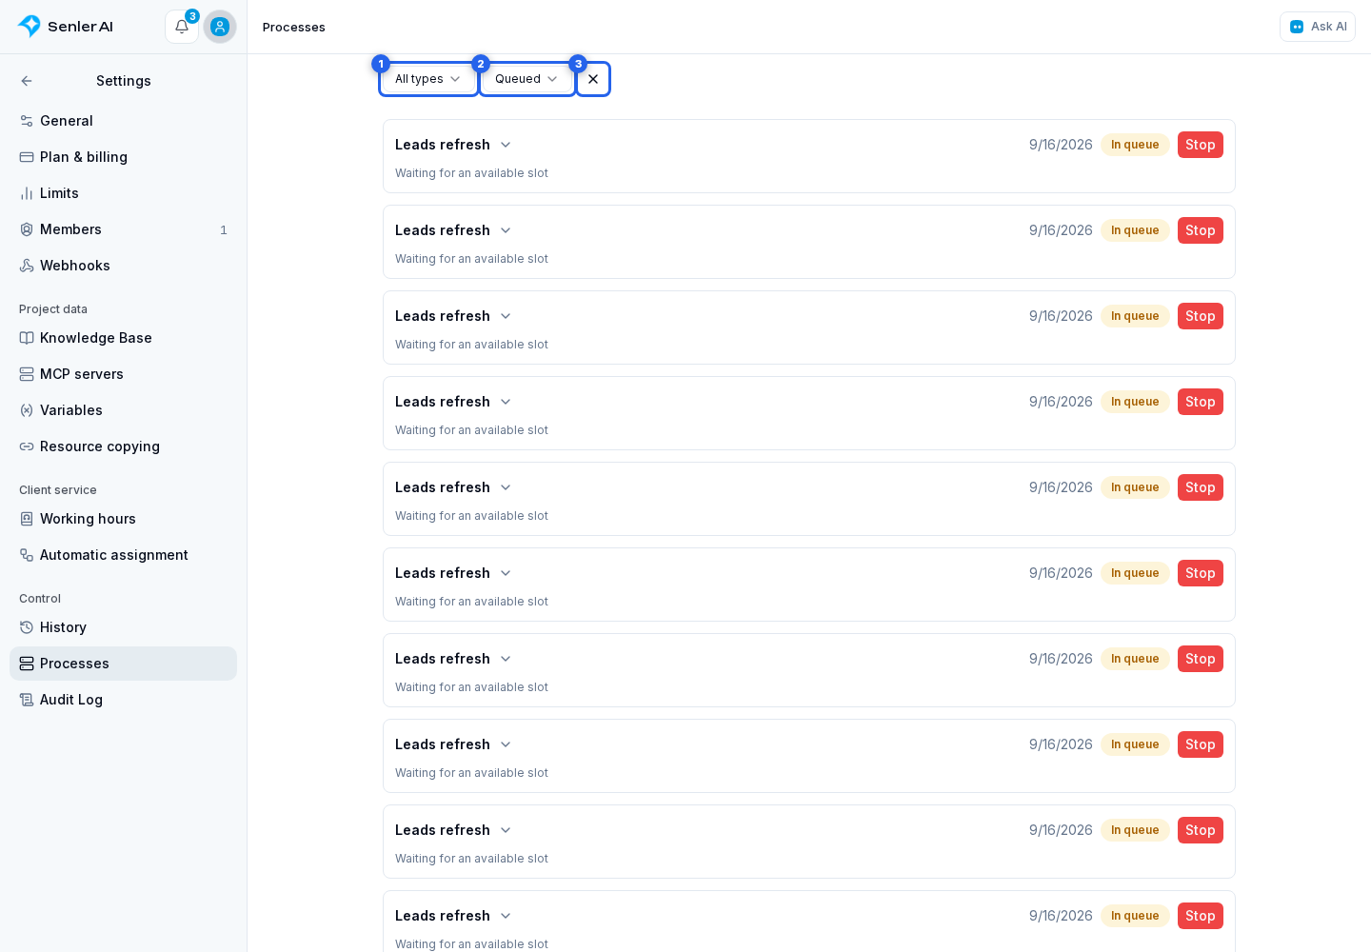This screenshot has width=1371, height=952.
Task: Click the Members count value 1
Action: 224,230
